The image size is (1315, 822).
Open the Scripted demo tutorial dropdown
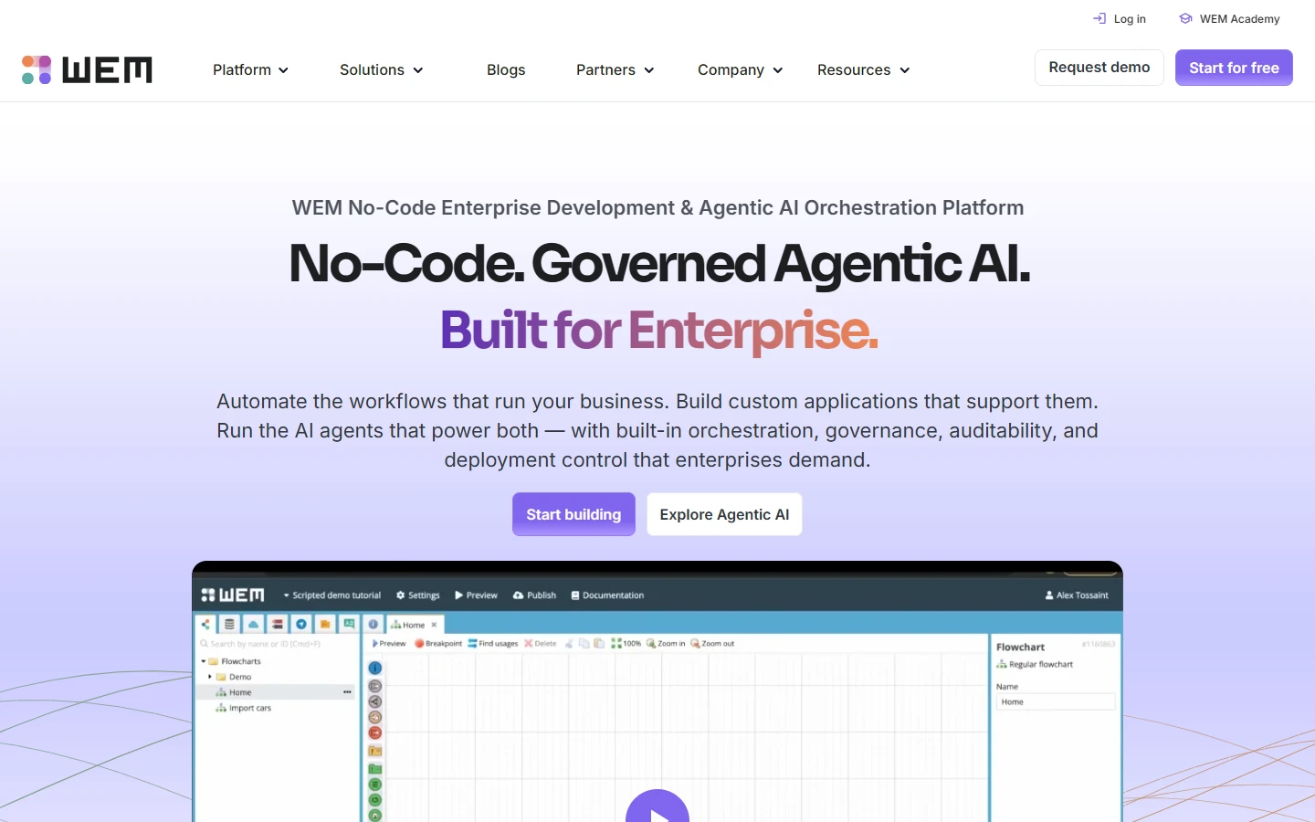coord(332,595)
